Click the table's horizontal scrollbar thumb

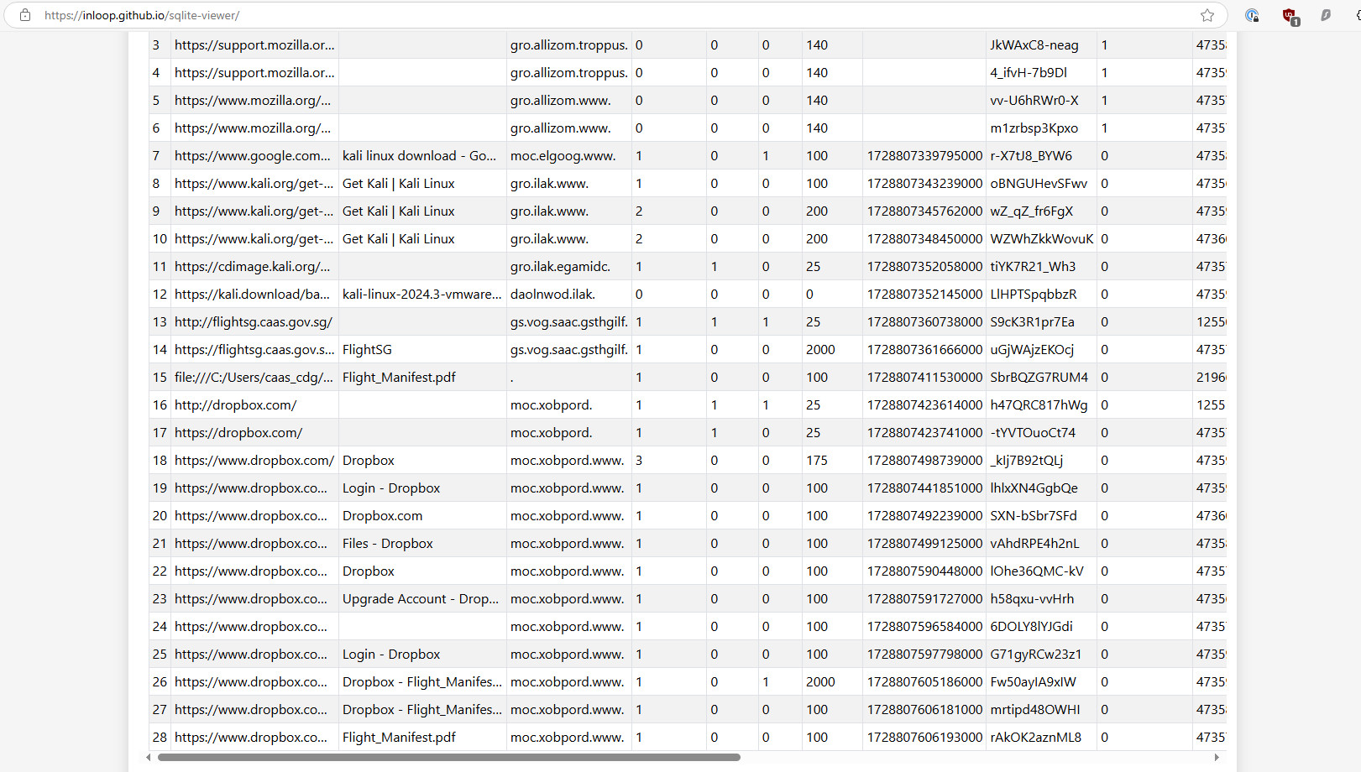(x=448, y=758)
